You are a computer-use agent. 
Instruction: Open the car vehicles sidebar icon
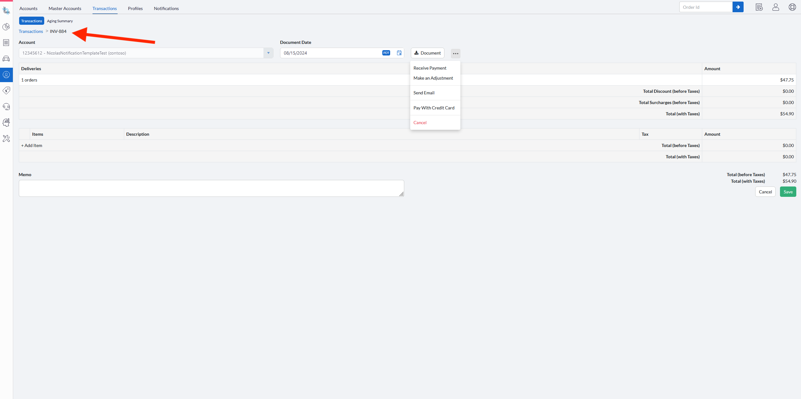click(6, 59)
